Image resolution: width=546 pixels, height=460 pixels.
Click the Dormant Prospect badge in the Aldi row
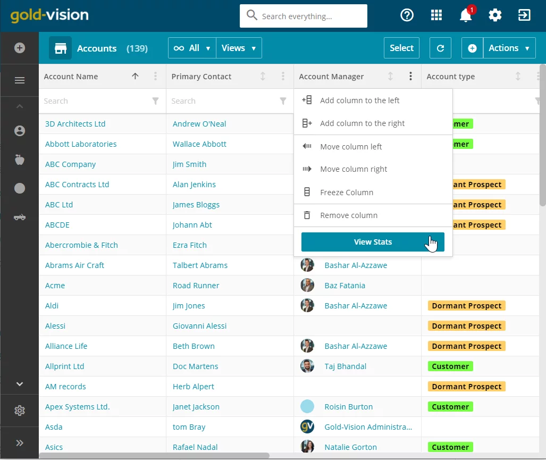tap(467, 306)
